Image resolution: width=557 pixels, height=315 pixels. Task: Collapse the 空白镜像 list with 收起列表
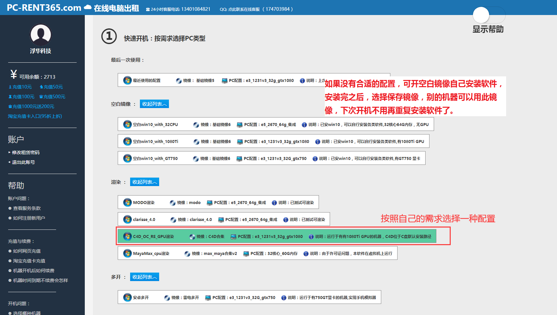tap(154, 104)
